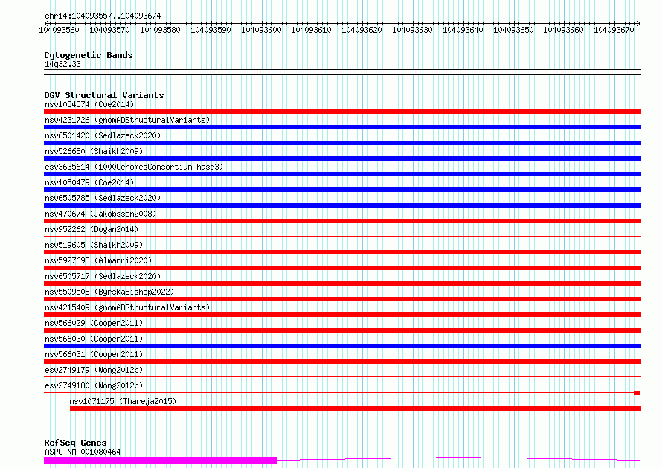Click the red bar under nsv4215409

[342, 315]
